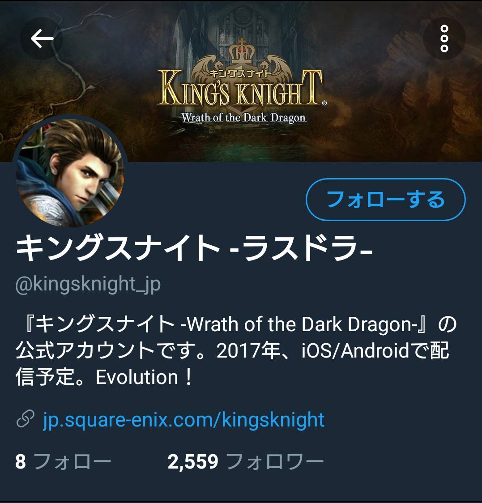The image size is (482, 503).
Task: Open the three-dot overflow menu
Action: 444,38
